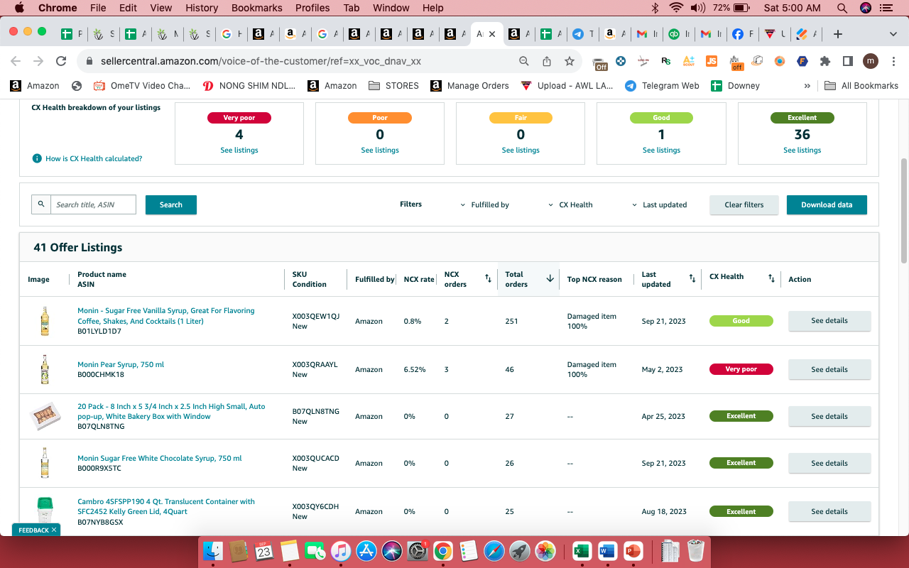See details for Monin Pear Syrup listing
Viewport: 909px width, 568px height.
(829, 369)
